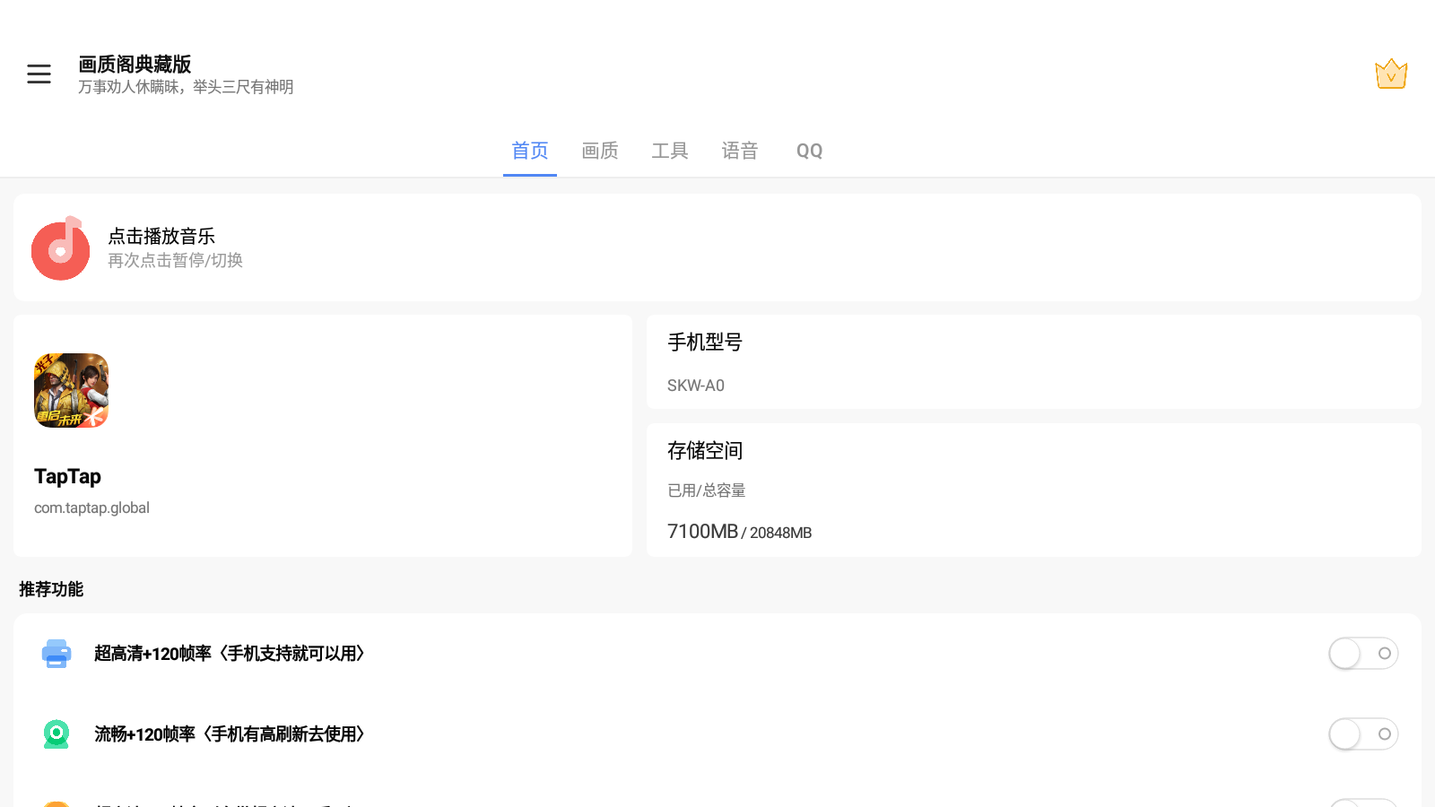Enable the 超高清+120帧率 toggle
The height and width of the screenshot is (807, 1435).
tap(1363, 654)
